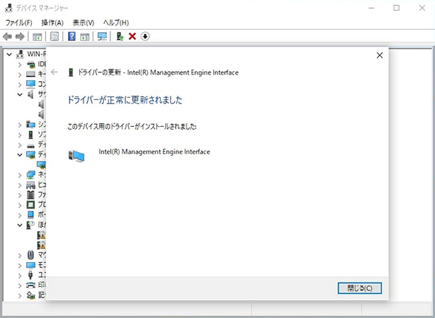Click the device icon beside Intel(R) Management Engine Interface
Viewport: 435px width, 318px height.
click(x=76, y=156)
